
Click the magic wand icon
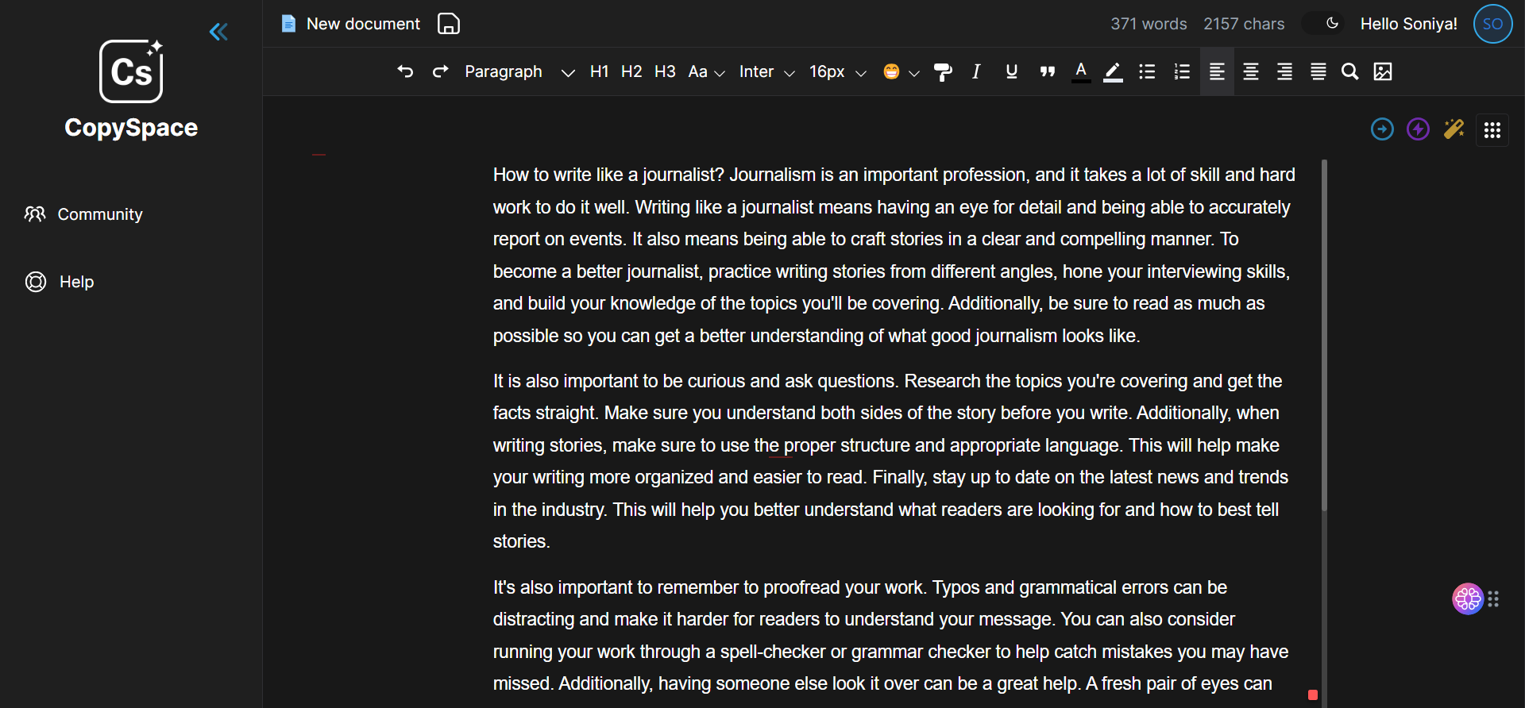[x=1454, y=129]
